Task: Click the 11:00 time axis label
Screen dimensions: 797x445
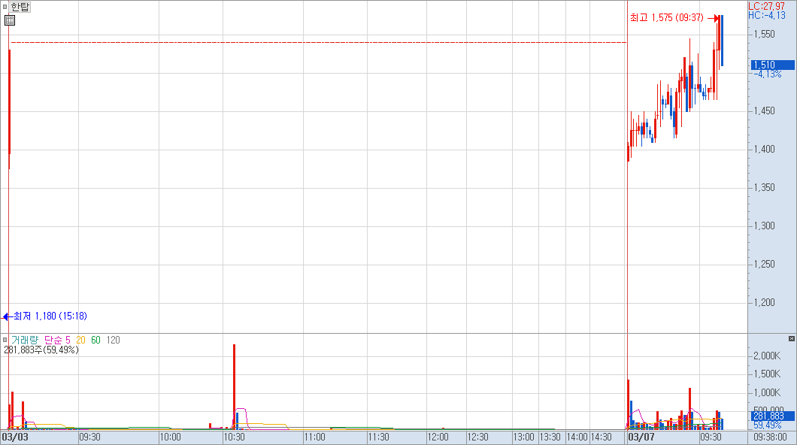Action: coord(314,437)
